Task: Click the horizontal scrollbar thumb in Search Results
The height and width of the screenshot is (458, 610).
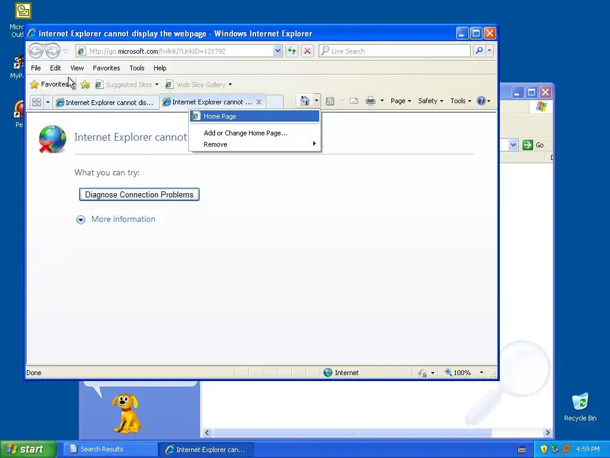Action: [x=351, y=433]
